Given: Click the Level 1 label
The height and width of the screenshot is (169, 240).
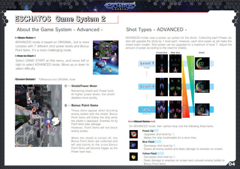Looking at the screenshot, I should point(147,63).
